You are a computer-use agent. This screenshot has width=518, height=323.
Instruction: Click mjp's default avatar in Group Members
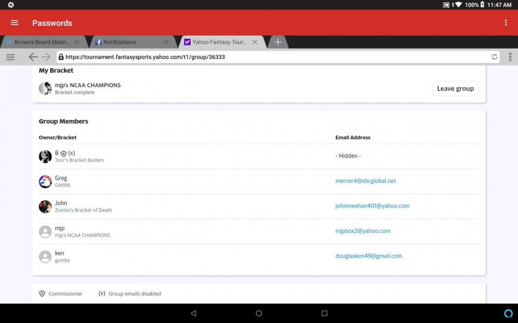[45, 232]
